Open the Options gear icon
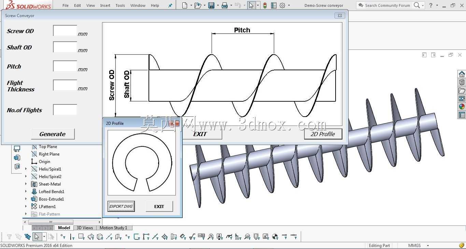Image resolution: width=466 pixels, height=249 pixels. [282, 5]
